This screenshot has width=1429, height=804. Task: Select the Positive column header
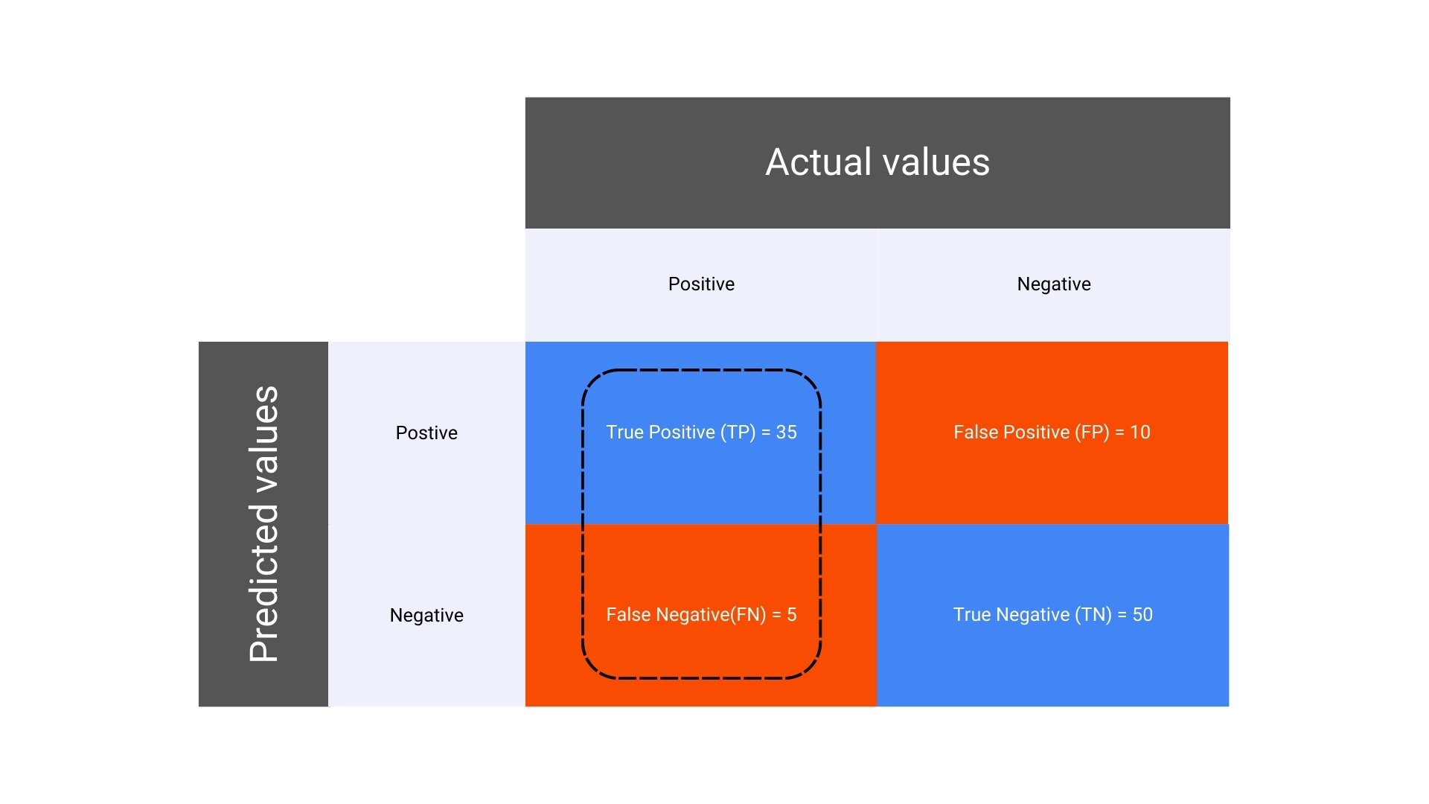click(700, 284)
